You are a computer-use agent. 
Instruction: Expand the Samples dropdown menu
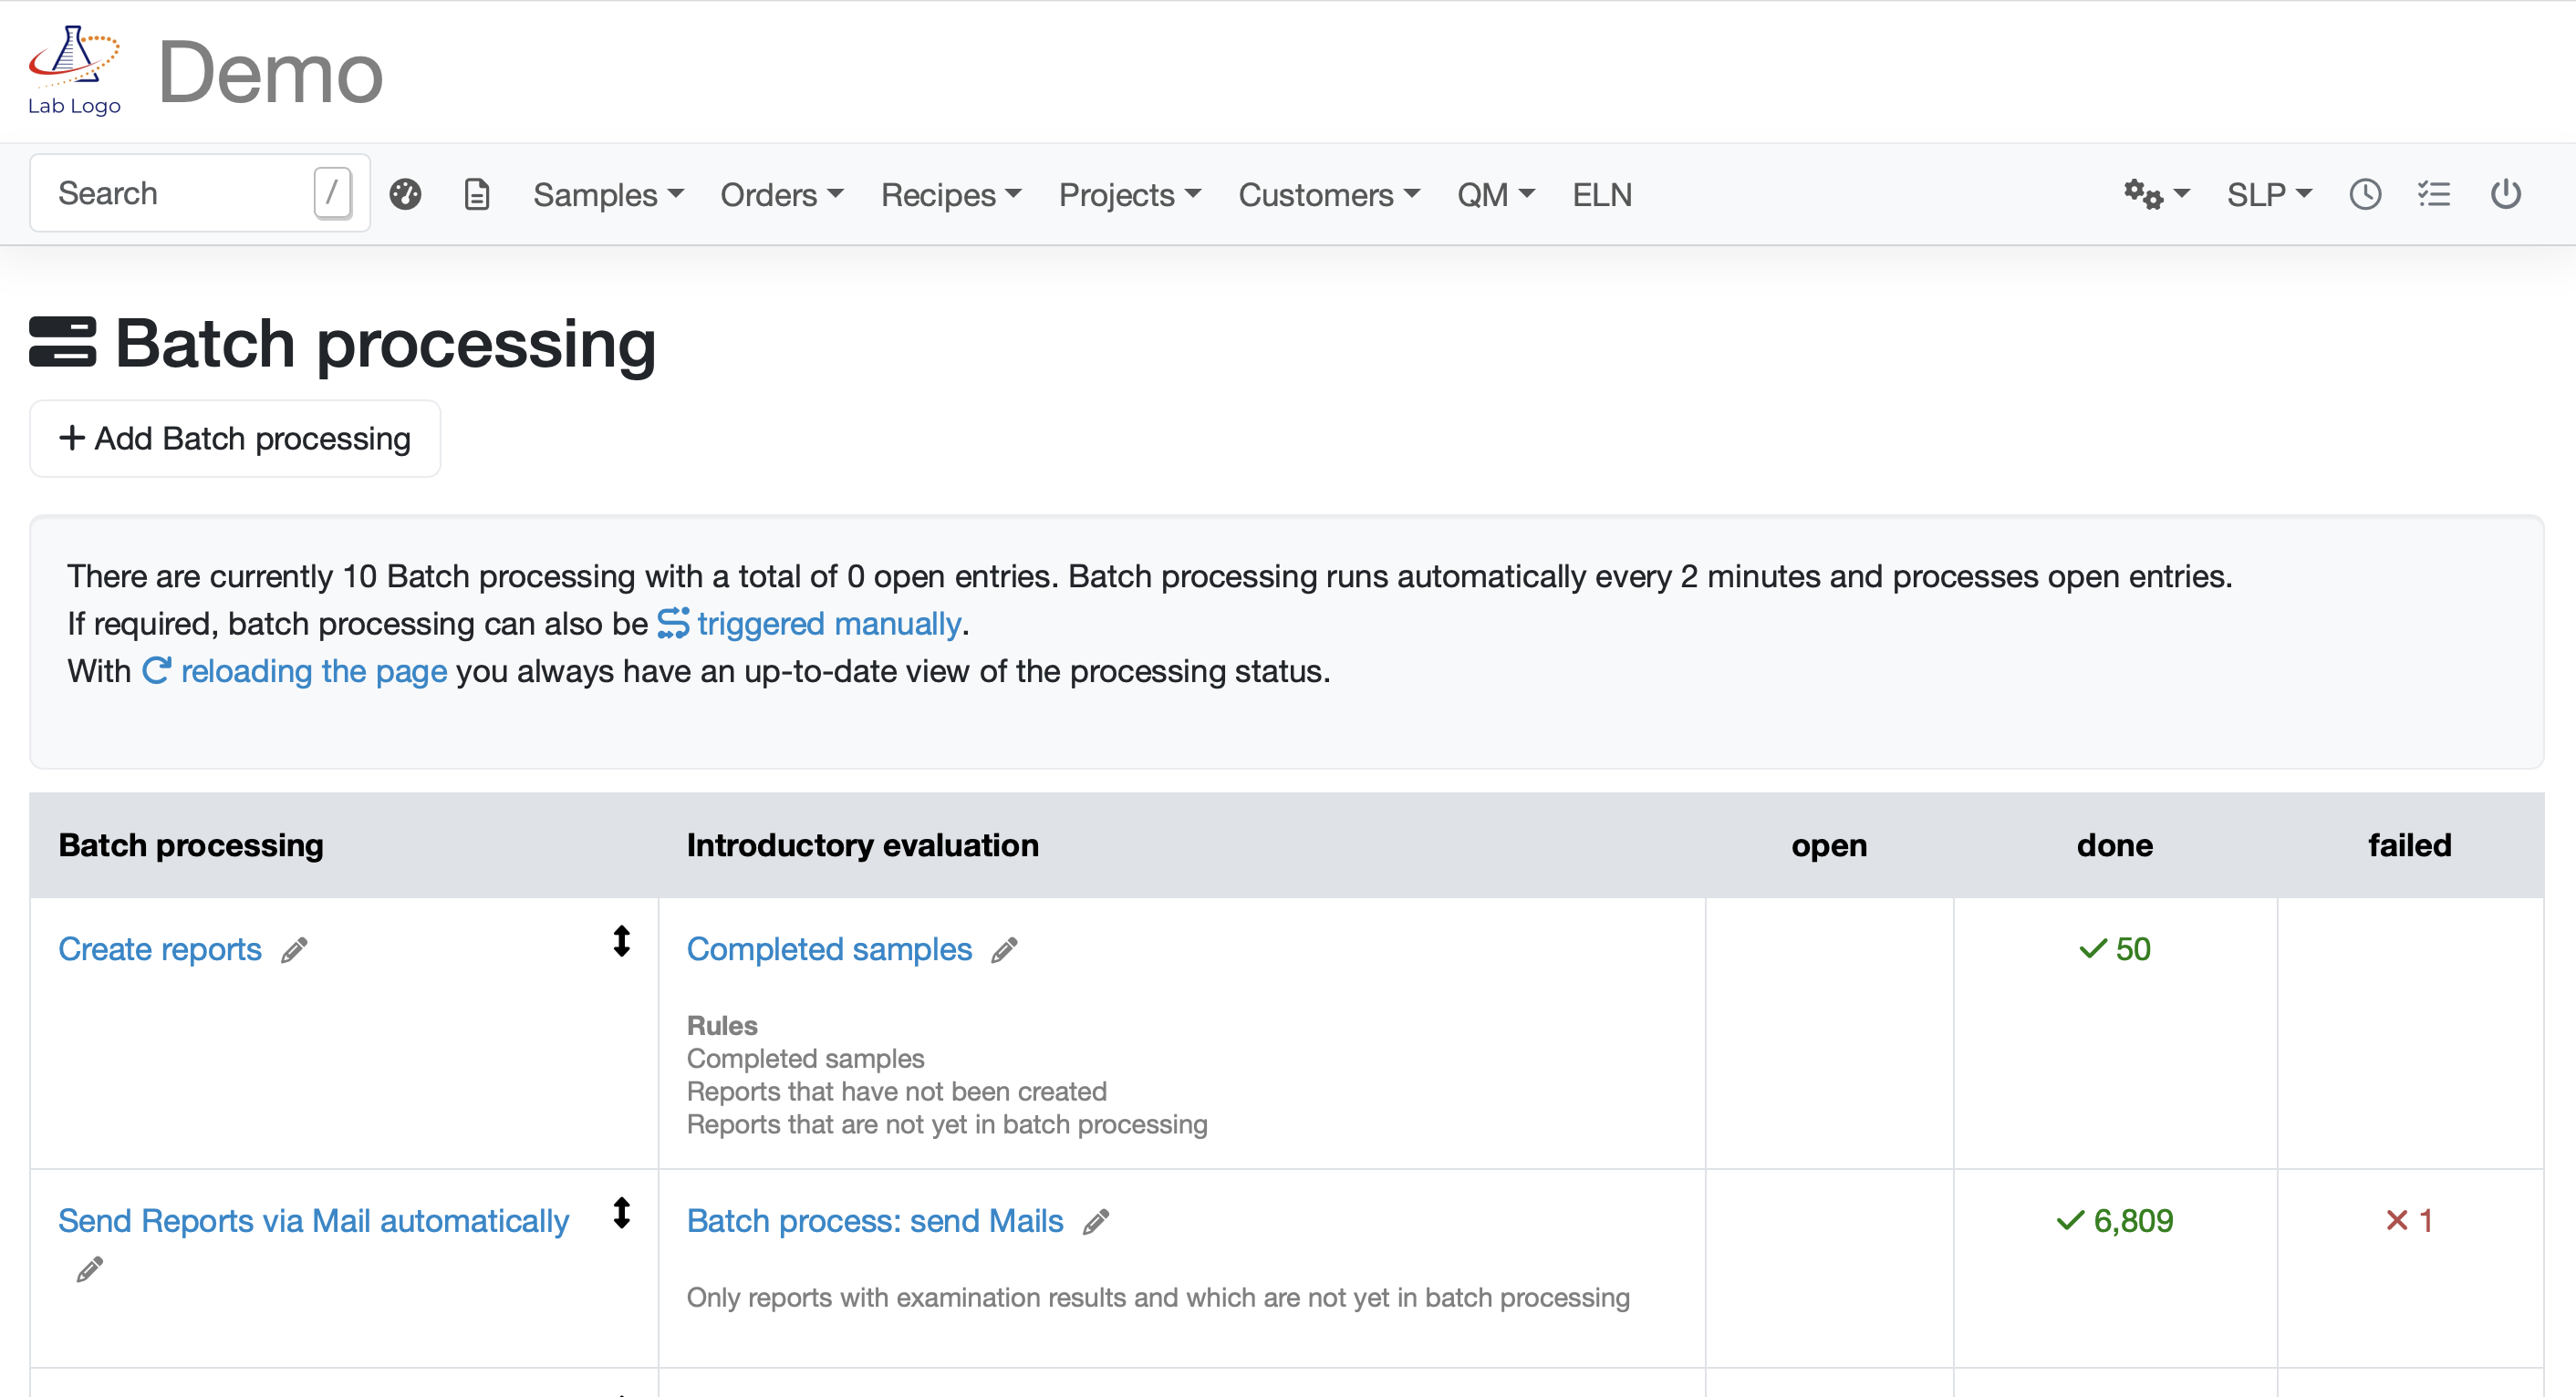[x=608, y=194]
